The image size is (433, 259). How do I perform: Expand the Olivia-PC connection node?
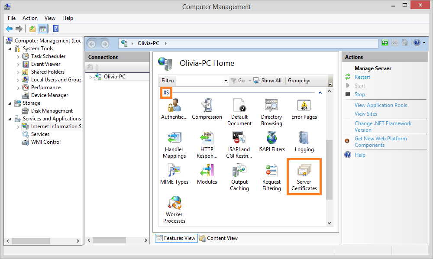pos(90,77)
